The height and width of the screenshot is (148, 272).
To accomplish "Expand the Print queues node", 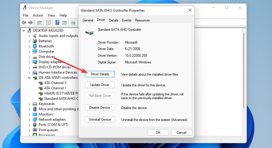I will click(x=29, y=130).
